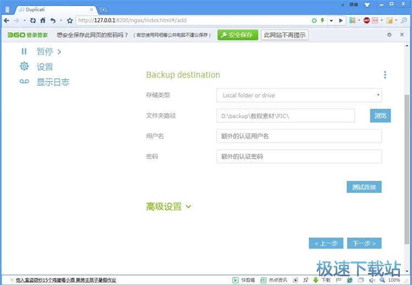Click the green 安全保存 button

(x=238, y=35)
